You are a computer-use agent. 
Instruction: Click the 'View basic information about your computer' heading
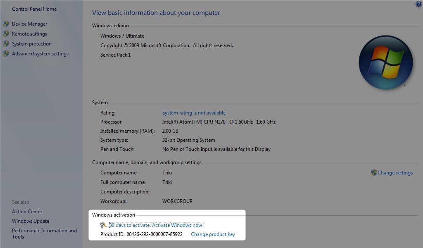(156, 13)
